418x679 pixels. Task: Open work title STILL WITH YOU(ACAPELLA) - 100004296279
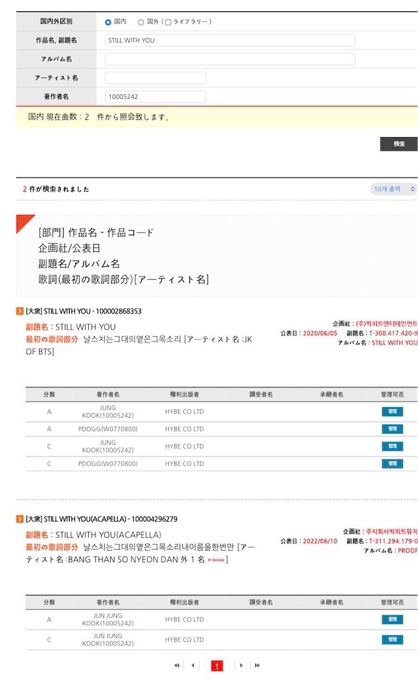[102, 519]
